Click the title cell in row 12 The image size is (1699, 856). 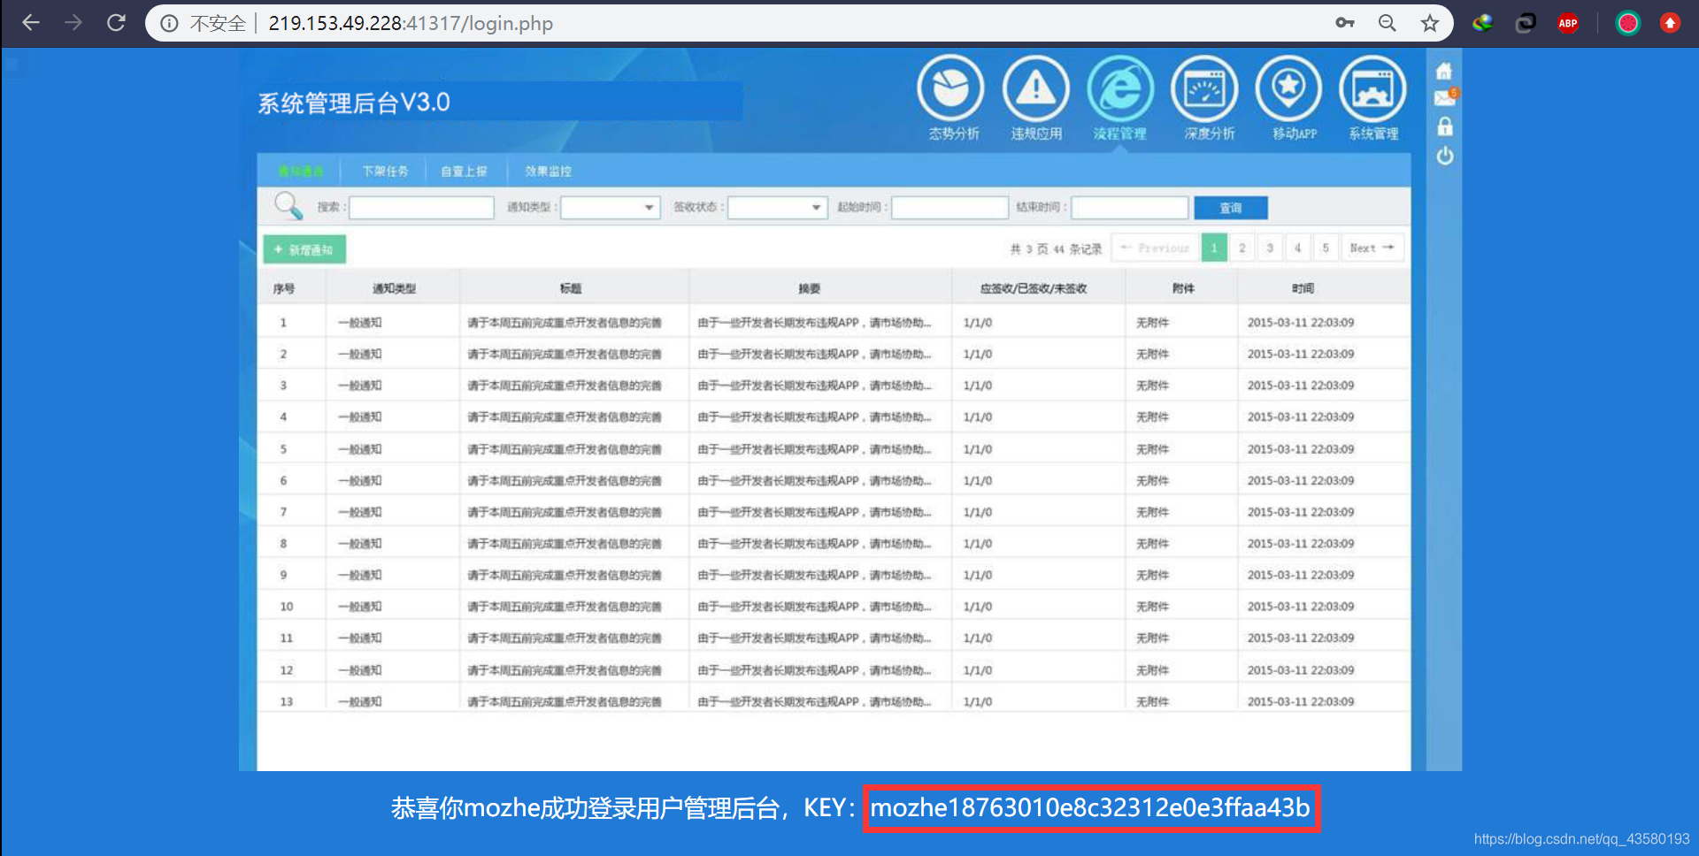(565, 670)
